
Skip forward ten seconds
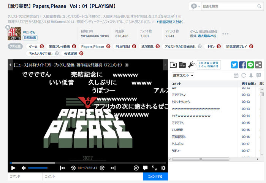point(102,168)
